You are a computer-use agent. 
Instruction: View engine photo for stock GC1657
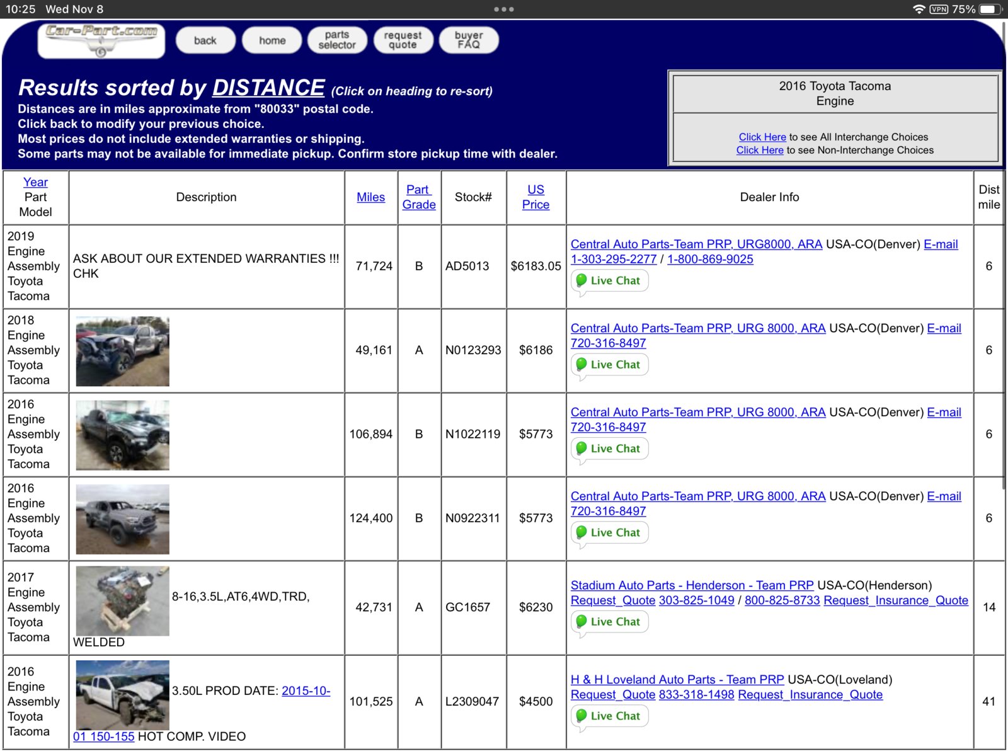click(x=122, y=601)
